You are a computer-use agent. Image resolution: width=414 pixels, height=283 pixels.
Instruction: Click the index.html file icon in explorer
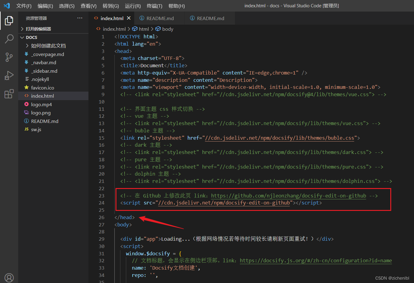pos(26,96)
